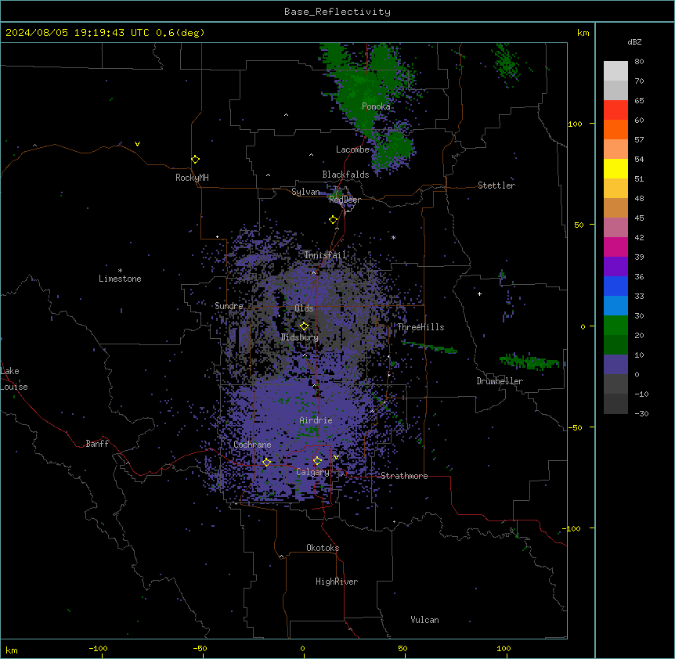This screenshot has width=675, height=659.
Task: Click the yellow marker south of RedDeer
Action: (x=333, y=220)
